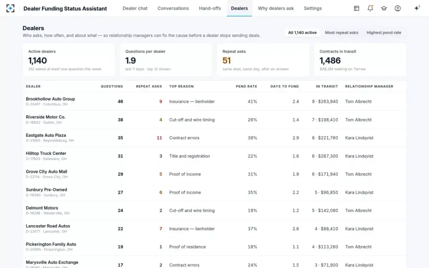Sort by the Days to fund header
This screenshot has width=429, height=268.
(x=285, y=86)
